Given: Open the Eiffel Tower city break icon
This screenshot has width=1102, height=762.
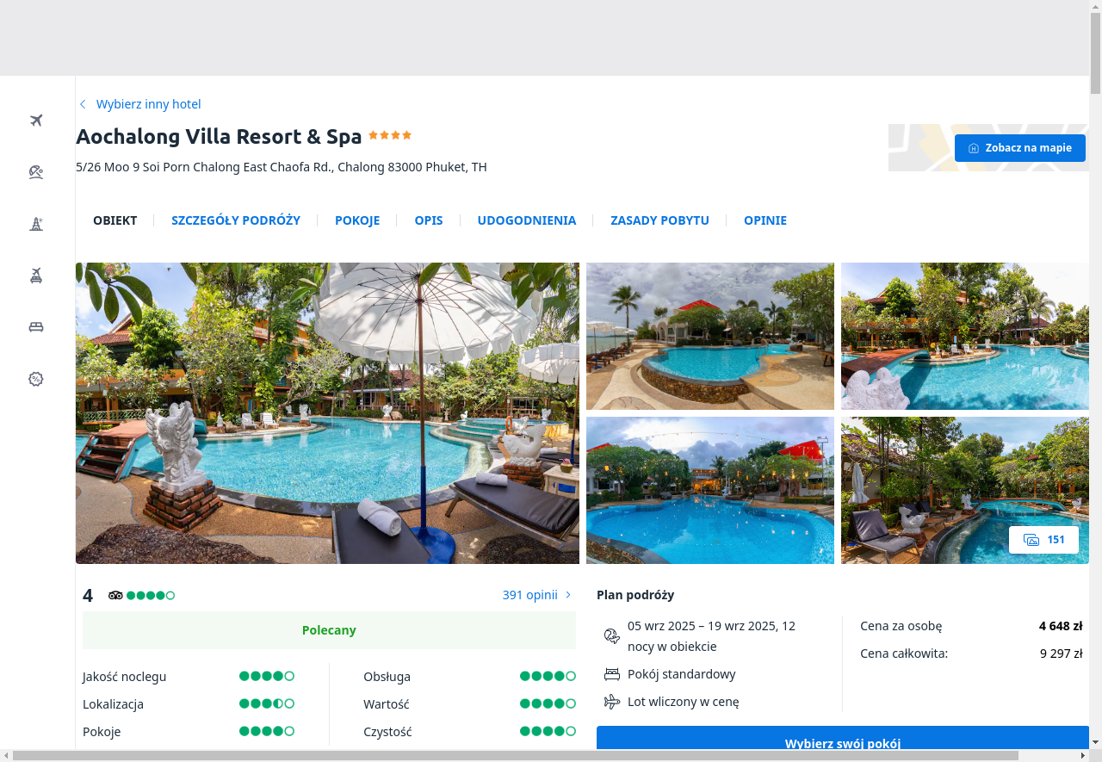Looking at the screenshot, I should pyautogui.click(x=36, y=224).
